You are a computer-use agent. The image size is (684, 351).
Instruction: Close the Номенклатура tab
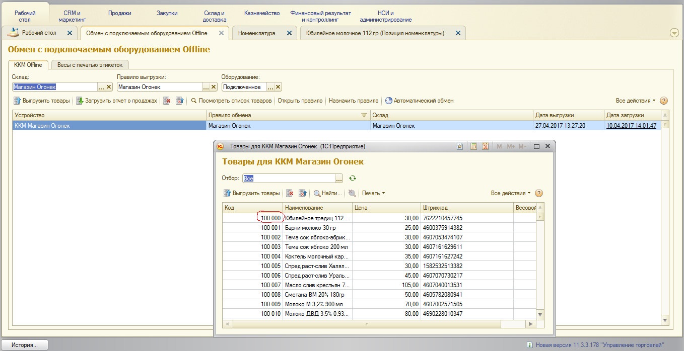tap(289, 33)
